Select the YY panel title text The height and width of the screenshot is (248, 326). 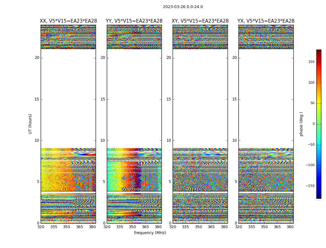134,21
